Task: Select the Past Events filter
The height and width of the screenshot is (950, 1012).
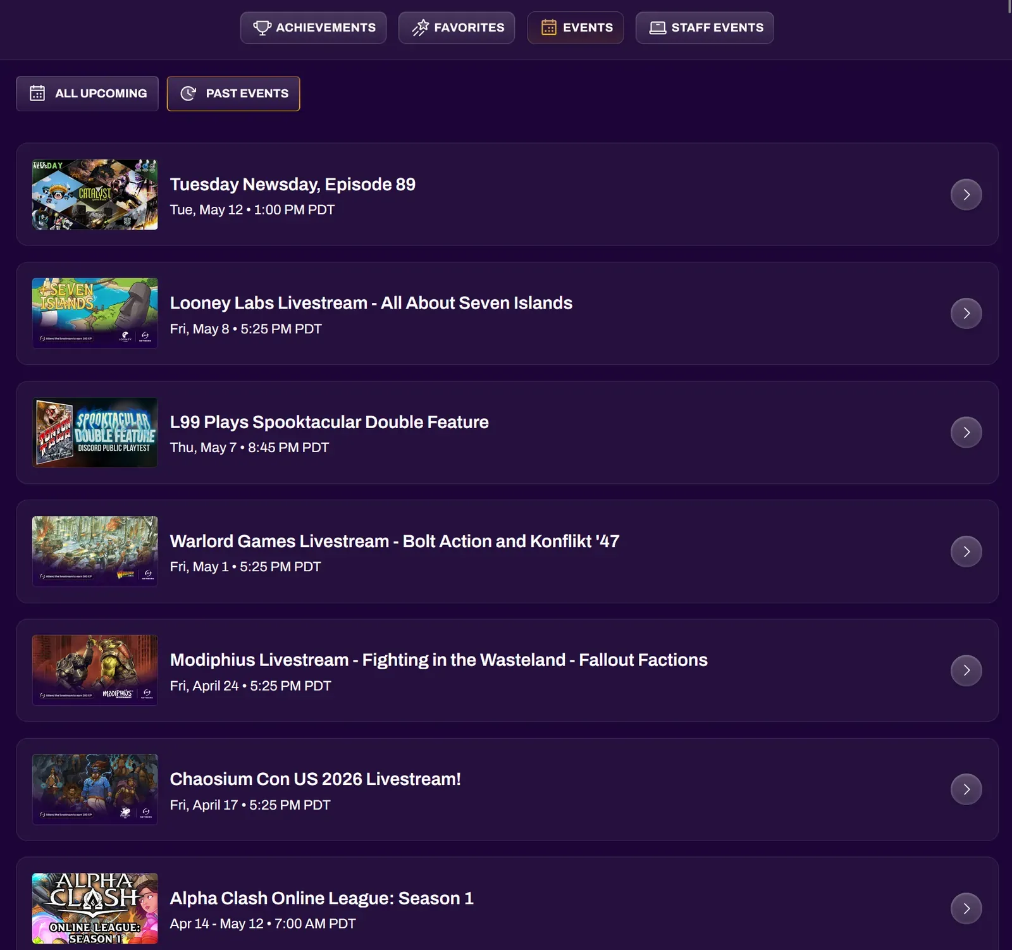Action: click(x=233, y=94)
